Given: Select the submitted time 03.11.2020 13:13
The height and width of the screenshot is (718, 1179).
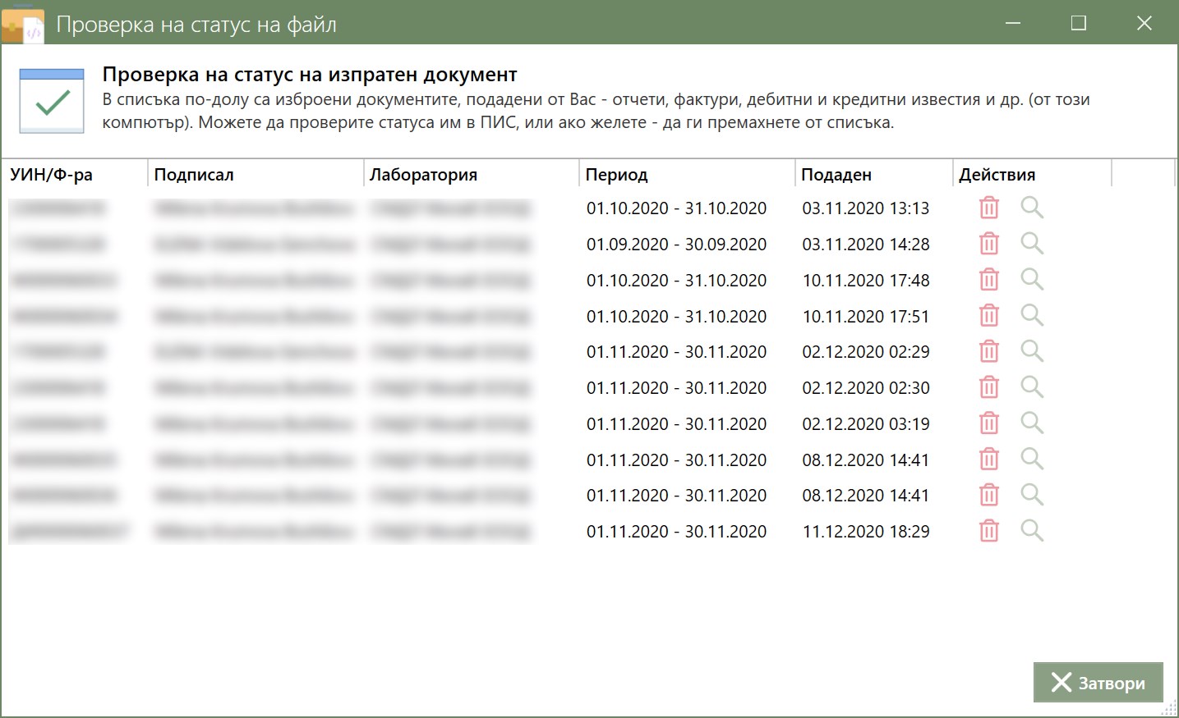Looking at the screenshot, I should pos(866,208).
